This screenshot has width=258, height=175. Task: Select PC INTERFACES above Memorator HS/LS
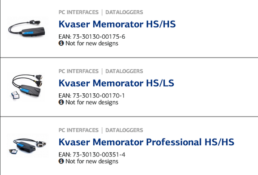point(79,71)
